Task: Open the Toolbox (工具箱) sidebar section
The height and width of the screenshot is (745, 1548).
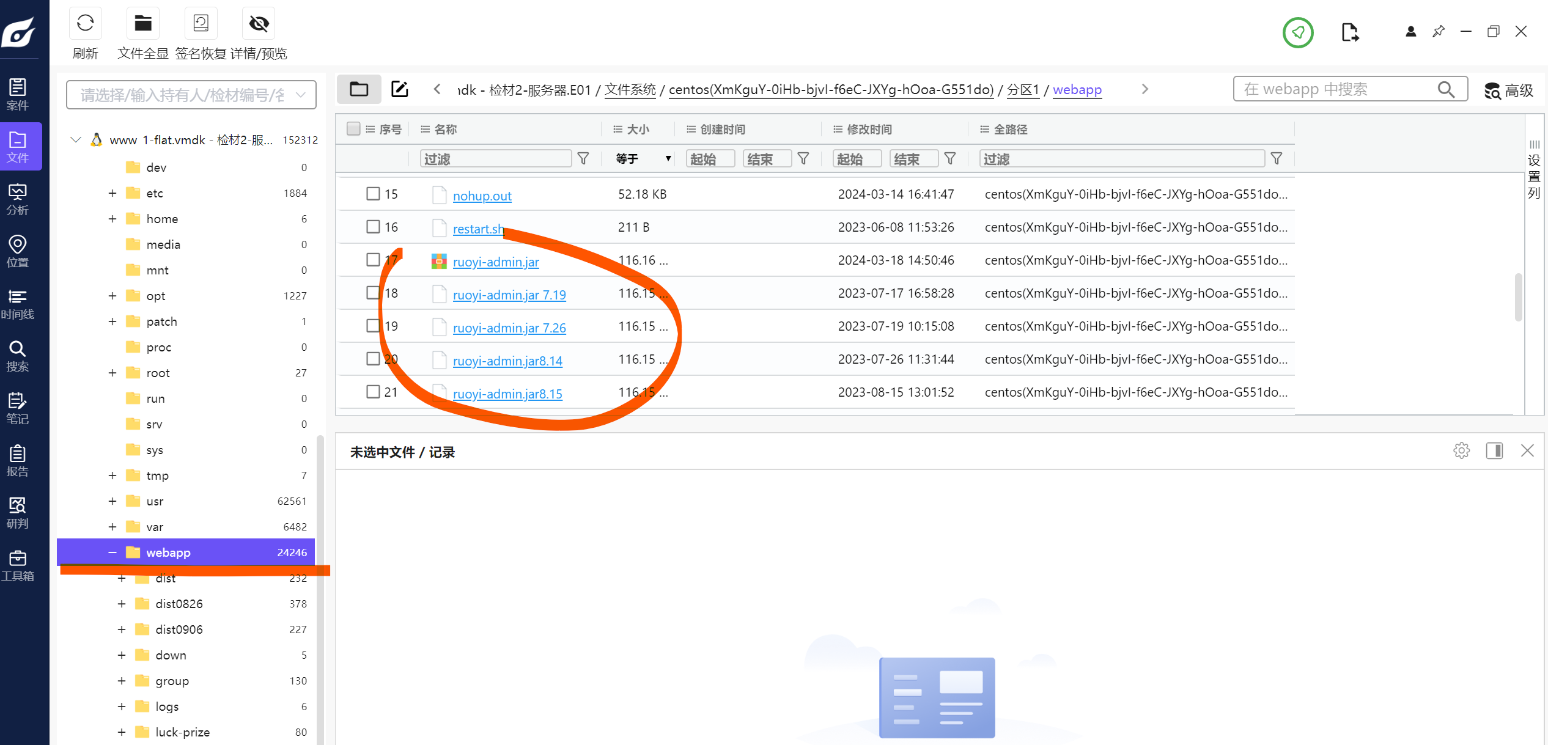Action: (18, 565)
